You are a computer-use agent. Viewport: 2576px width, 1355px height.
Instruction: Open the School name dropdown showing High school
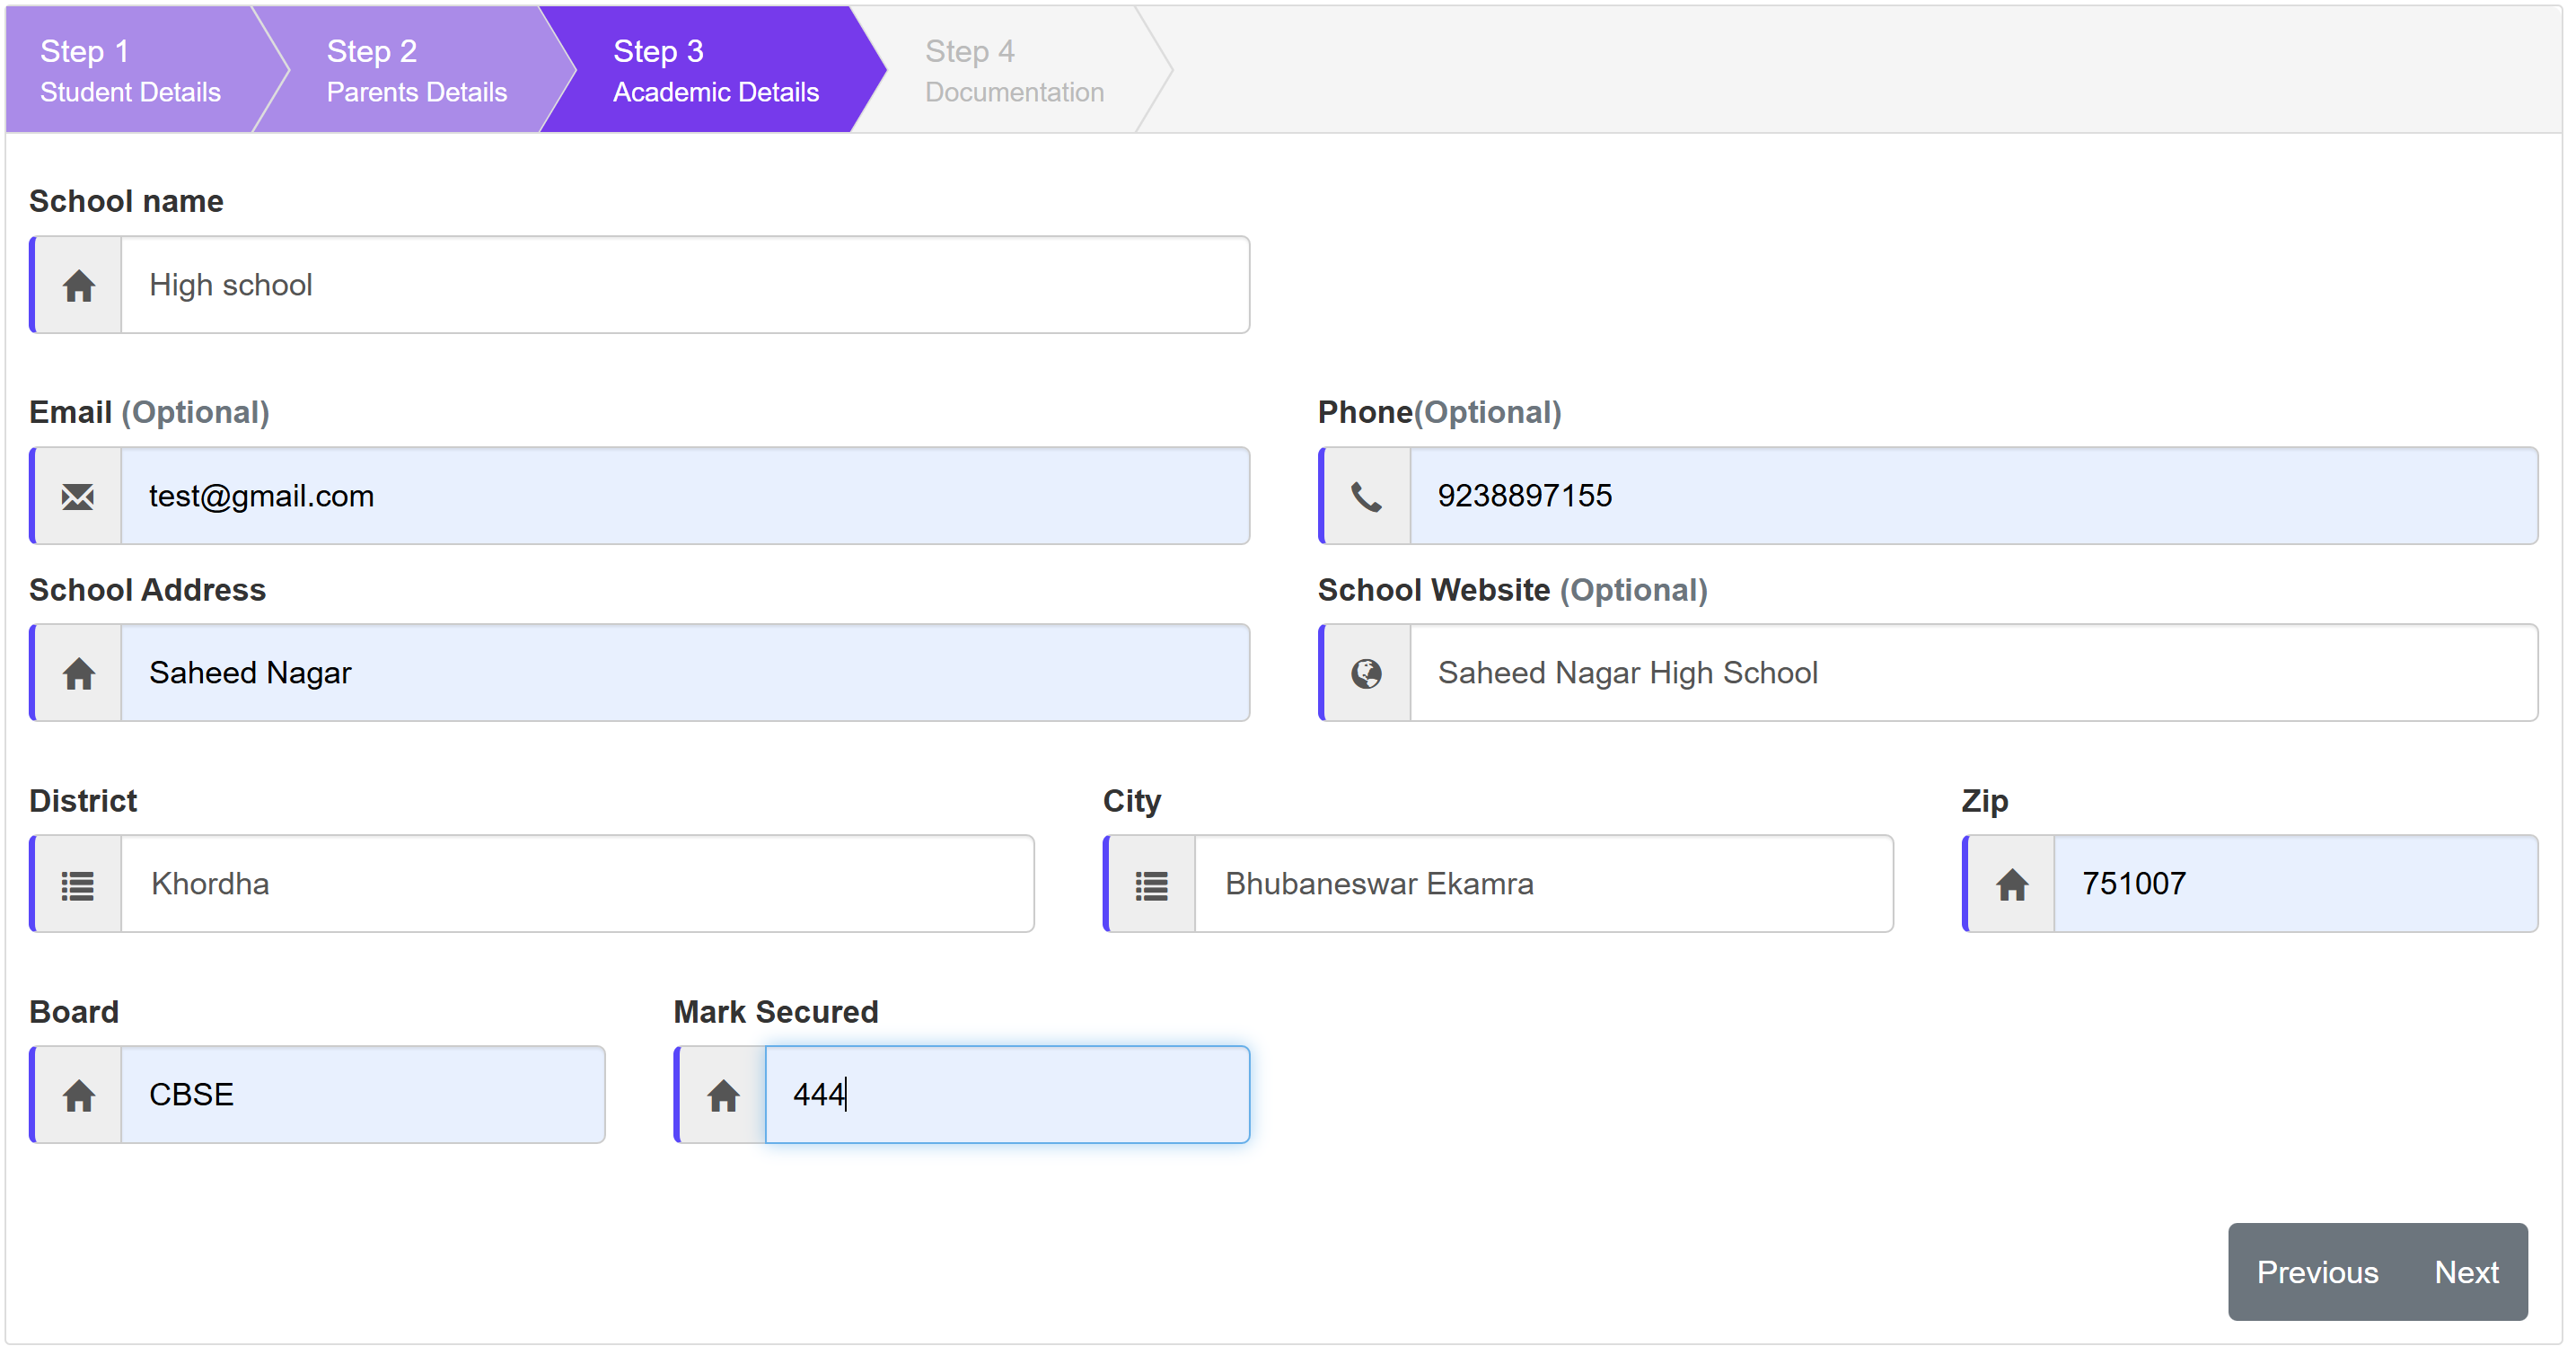pos(685,285)
